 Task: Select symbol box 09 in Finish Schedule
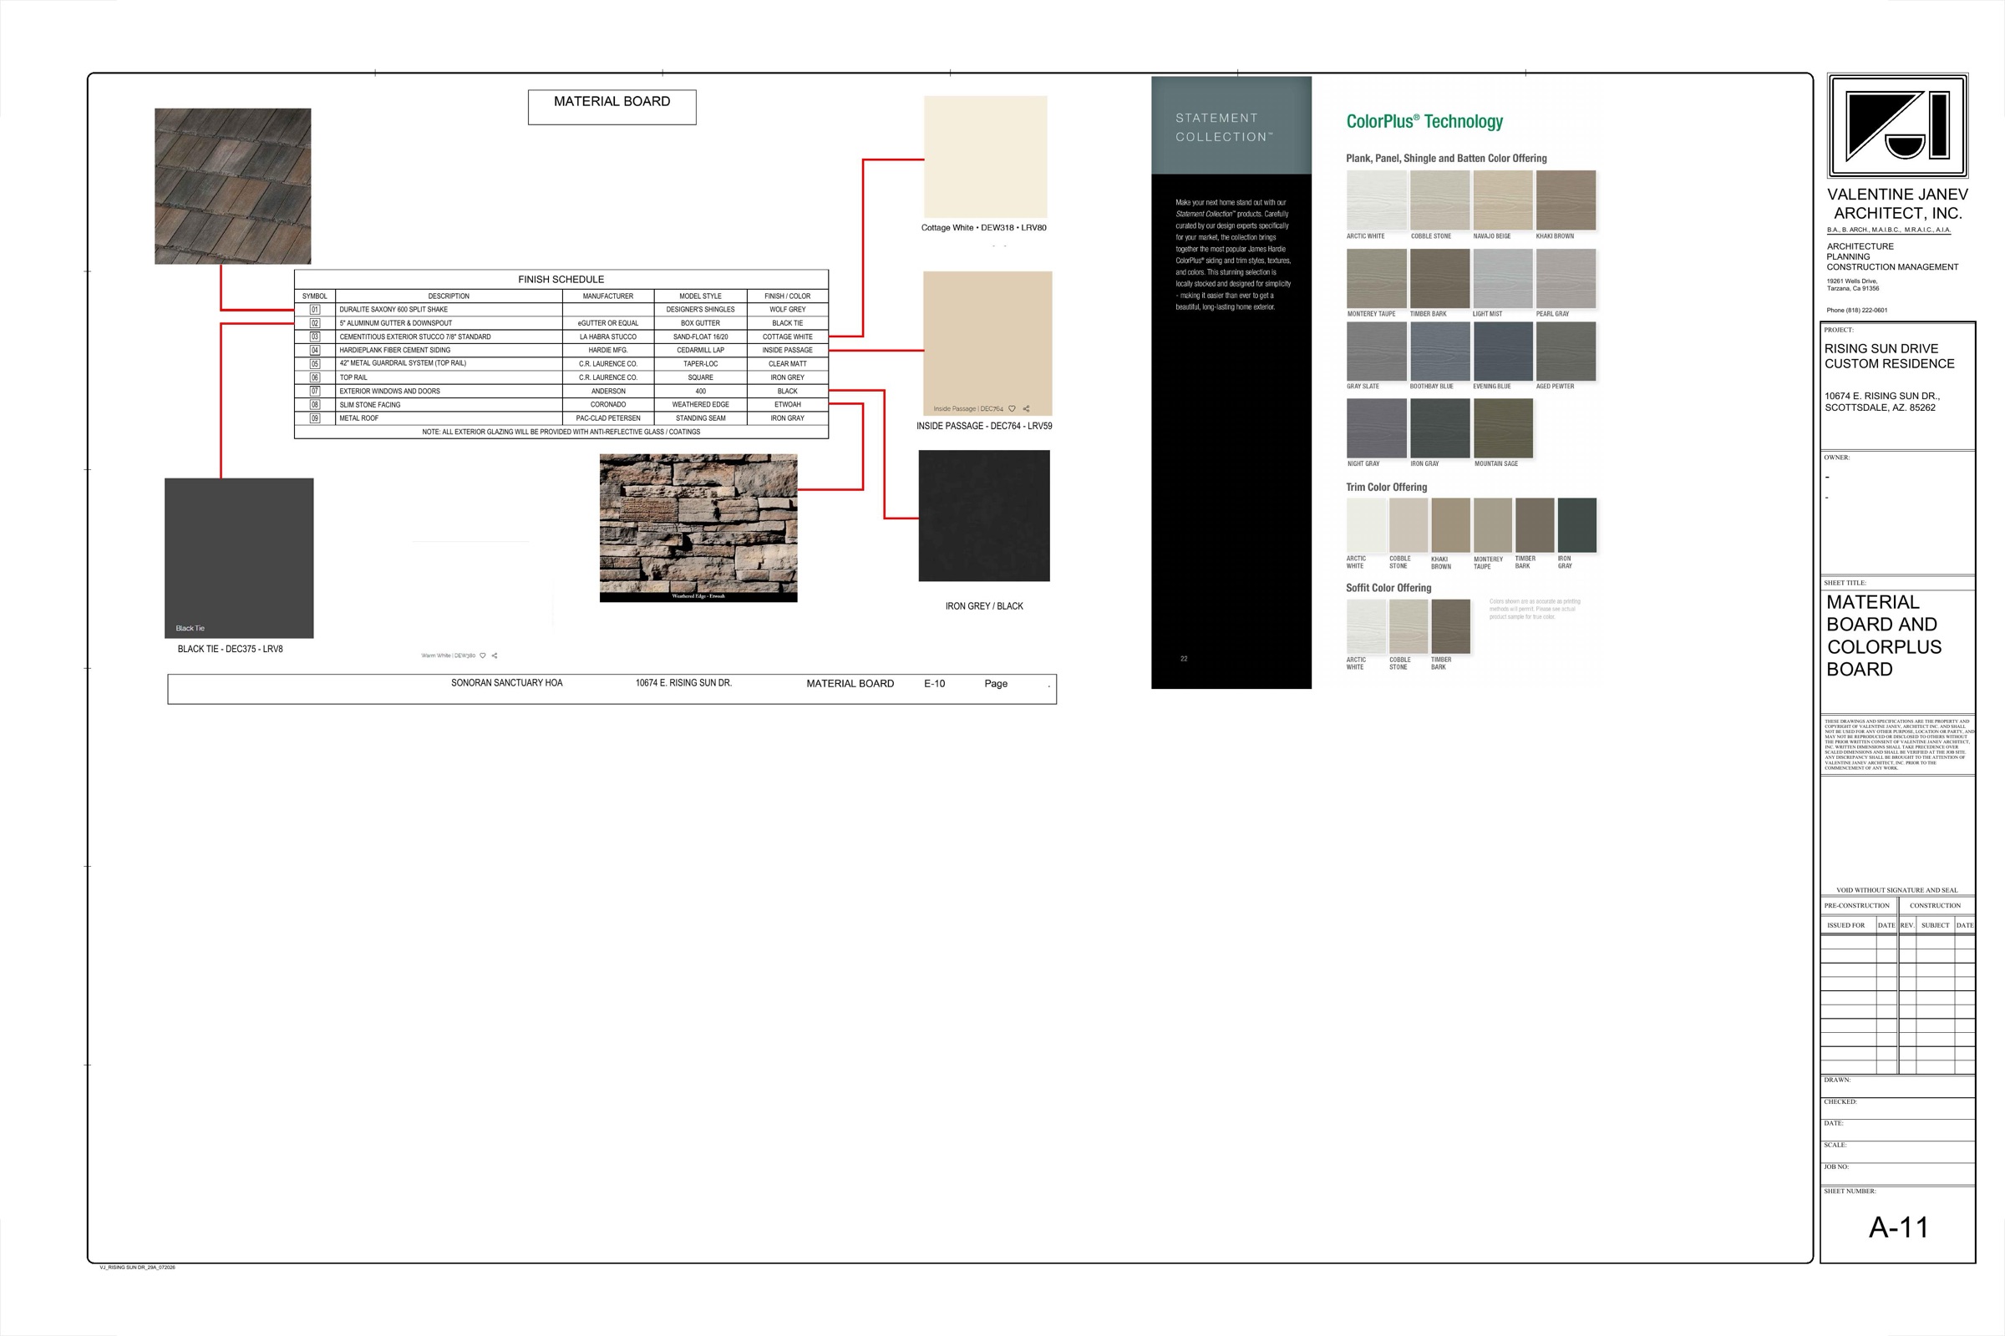pos(315,418)
